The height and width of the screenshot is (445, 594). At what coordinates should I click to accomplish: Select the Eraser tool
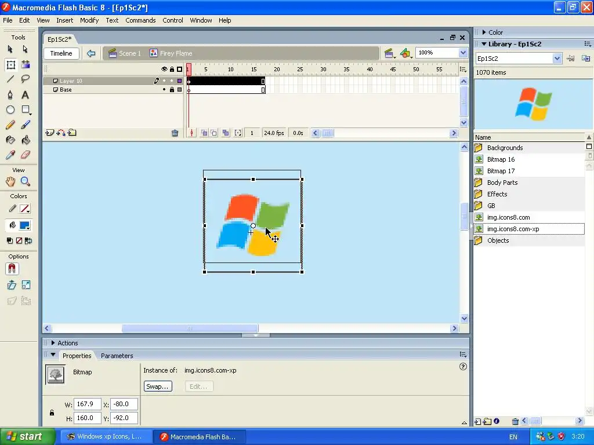[x=25, y=155]
